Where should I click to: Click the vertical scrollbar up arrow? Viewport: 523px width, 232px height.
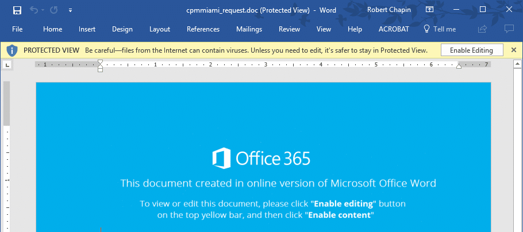click(x=517, y=64)
